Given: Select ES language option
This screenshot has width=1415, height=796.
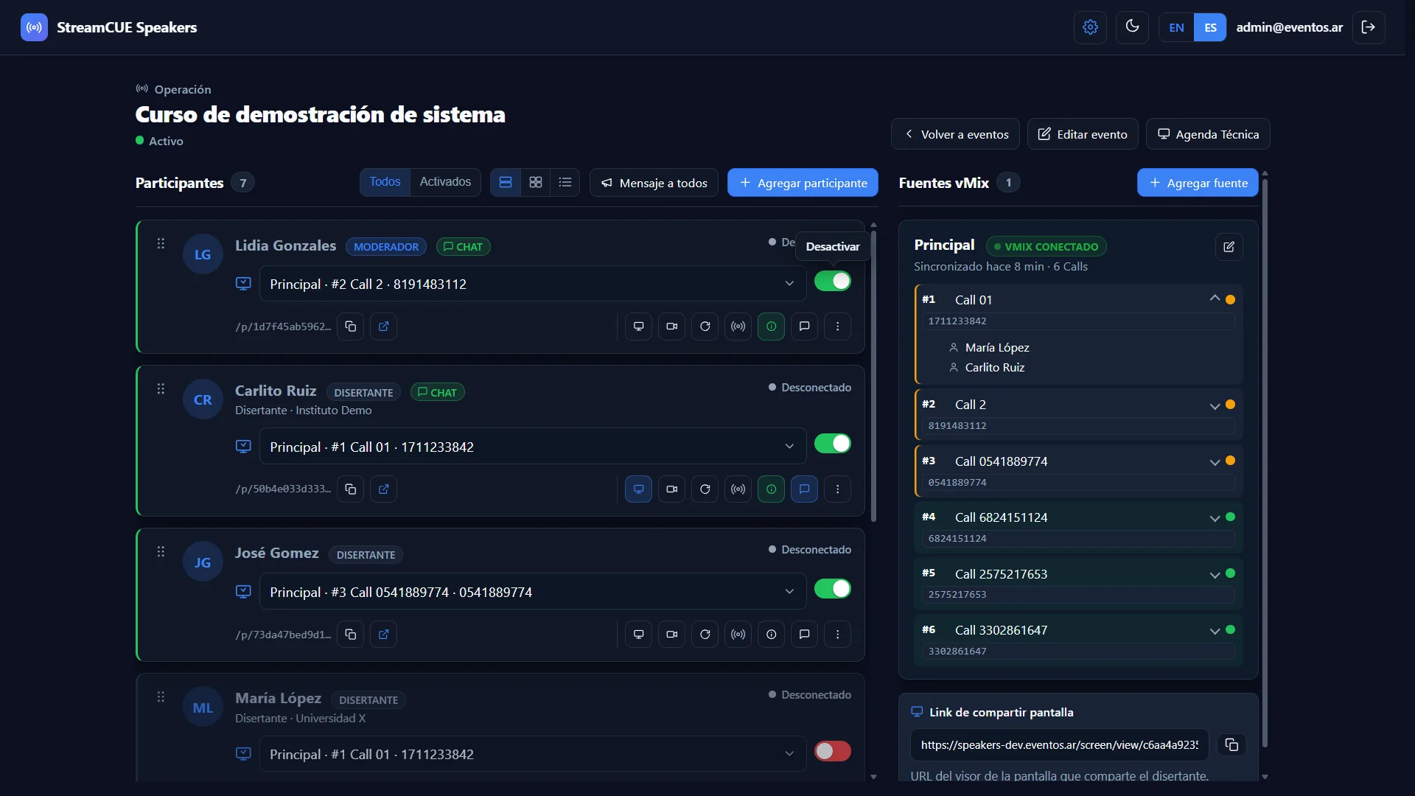Looking at the screenshot, I should tap(1210, 27).
